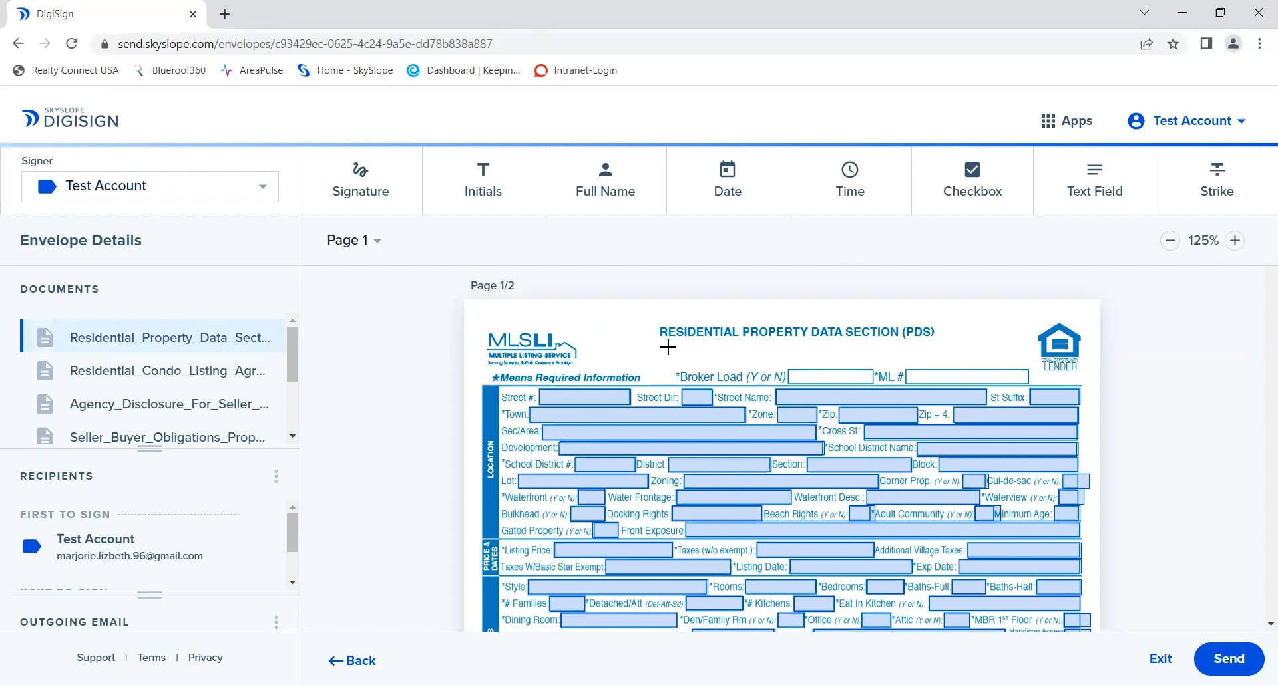Open browser side panel
1278x685 pixels.
[1205, 44]
